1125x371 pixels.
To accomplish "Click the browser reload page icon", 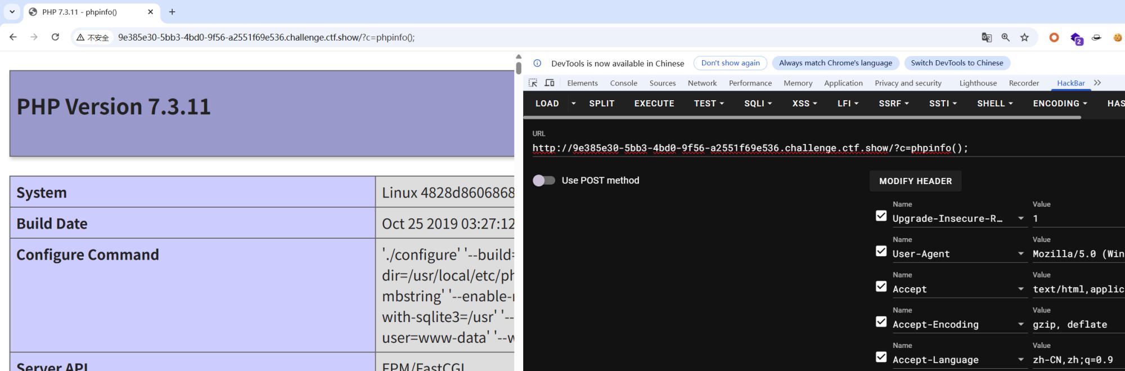I will [55, 37].
